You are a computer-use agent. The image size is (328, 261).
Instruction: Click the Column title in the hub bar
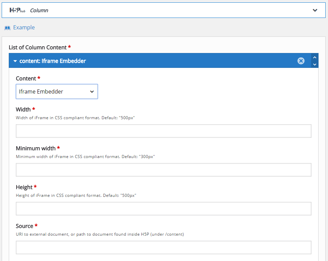click(x=39, y=10)
